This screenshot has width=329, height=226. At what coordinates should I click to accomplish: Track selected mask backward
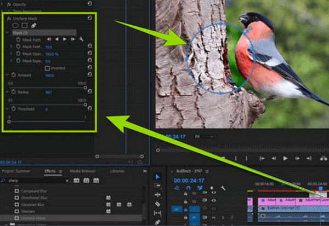56,39
